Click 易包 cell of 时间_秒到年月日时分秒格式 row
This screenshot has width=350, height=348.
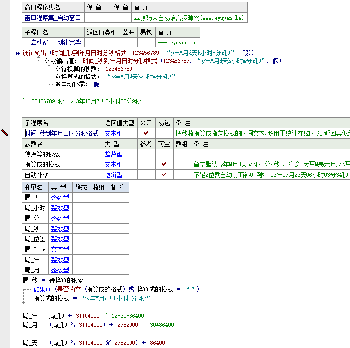pos(164,133)
